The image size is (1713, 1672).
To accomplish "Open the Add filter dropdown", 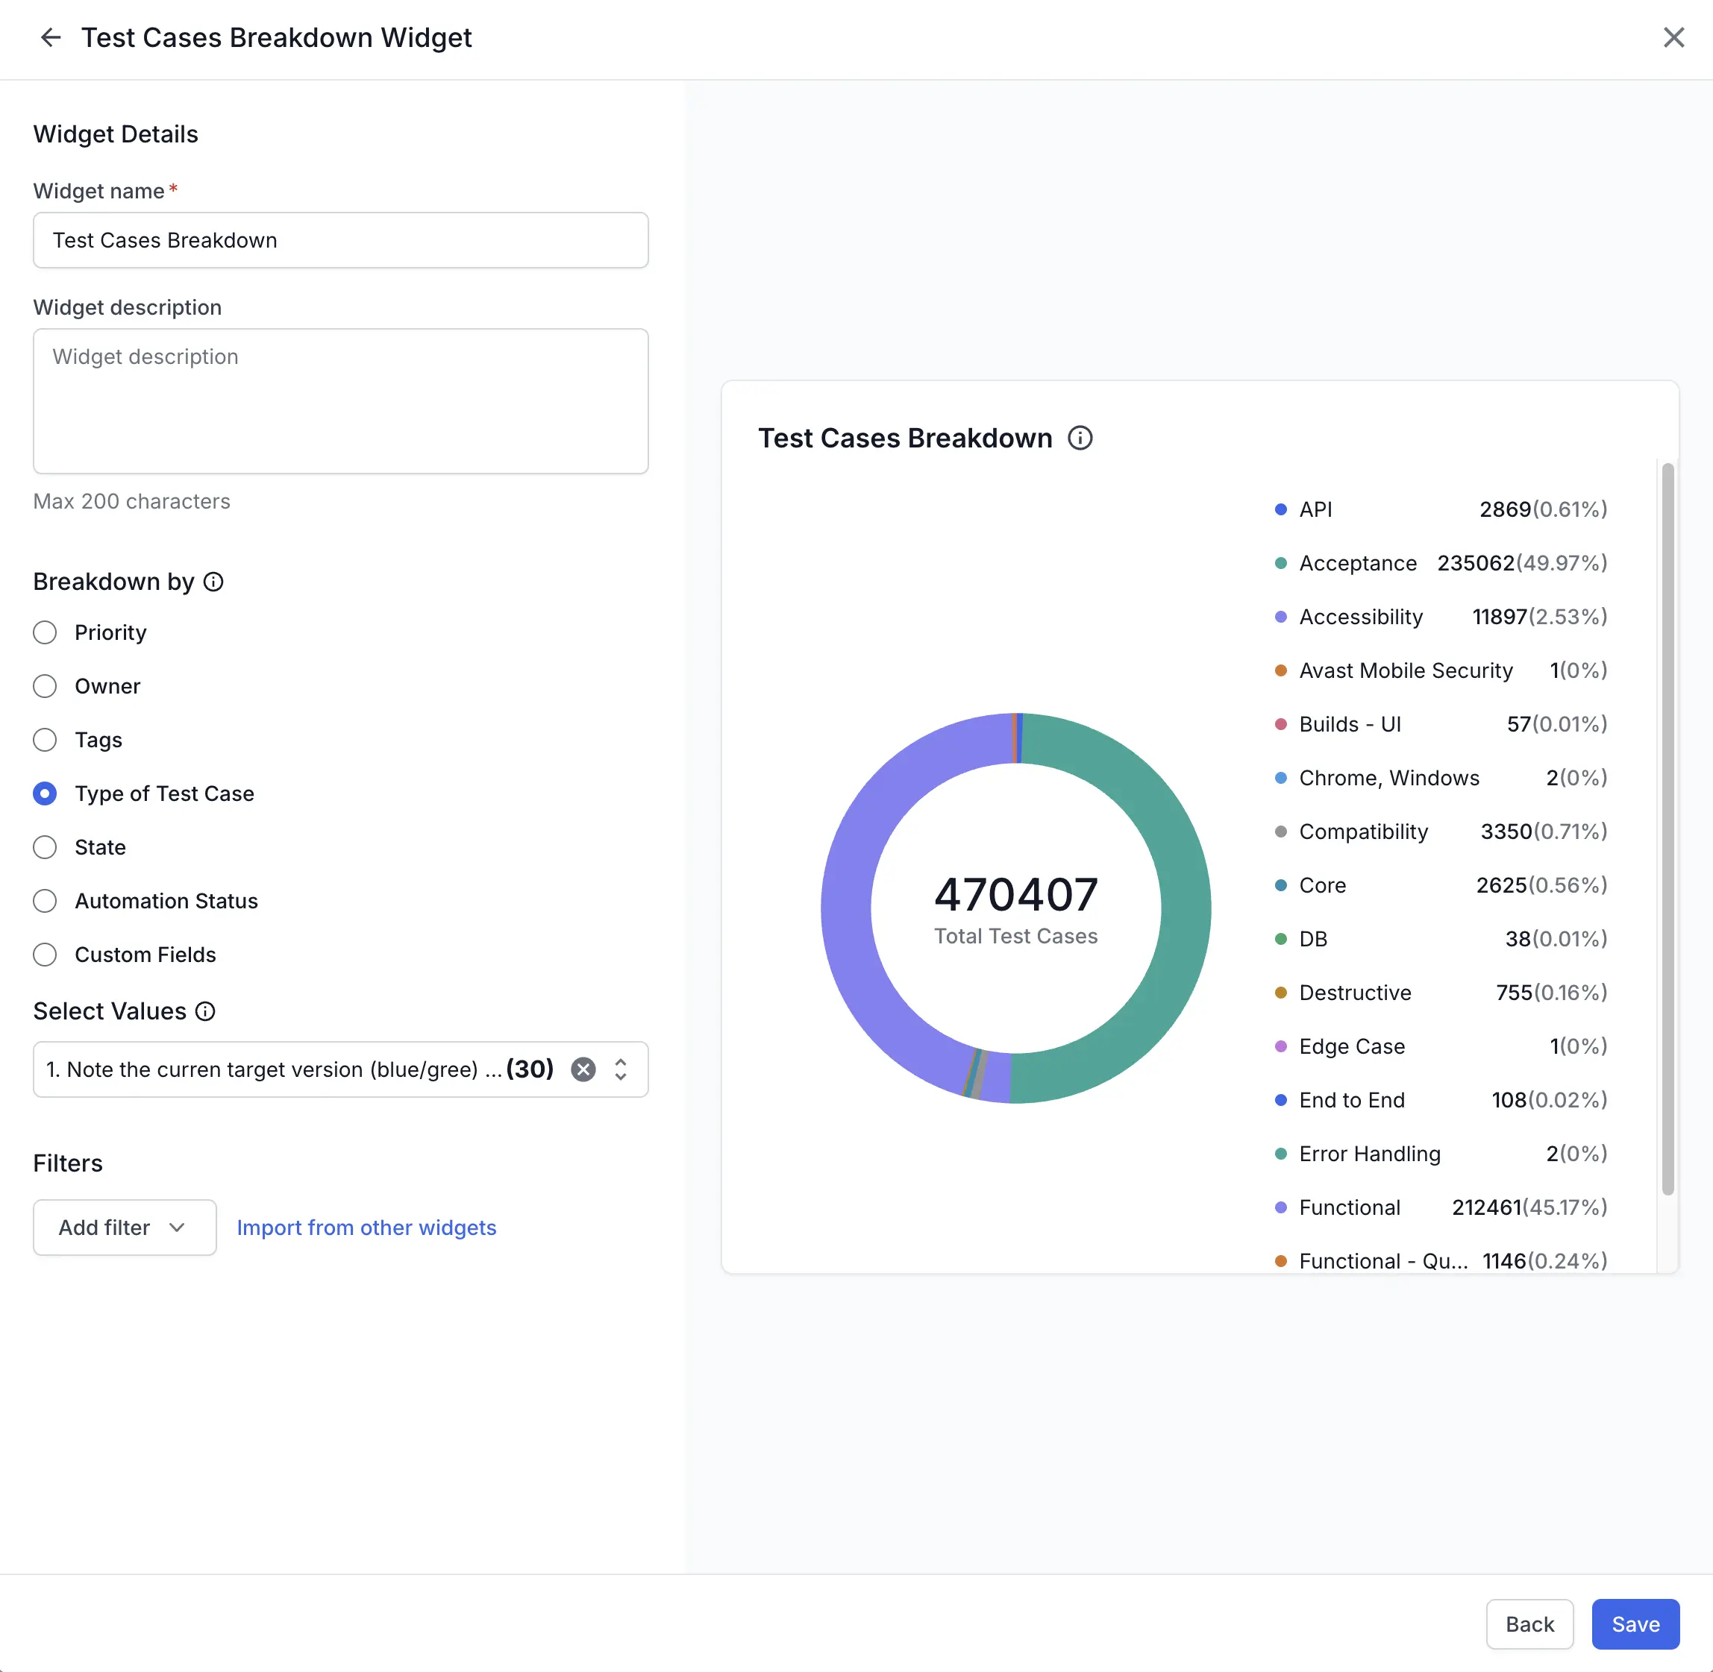I will point(125,1227).
